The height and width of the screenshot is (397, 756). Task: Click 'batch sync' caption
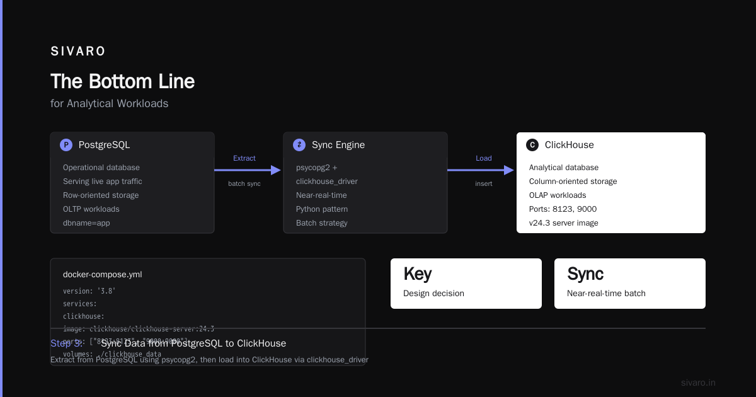coord(244,183)
